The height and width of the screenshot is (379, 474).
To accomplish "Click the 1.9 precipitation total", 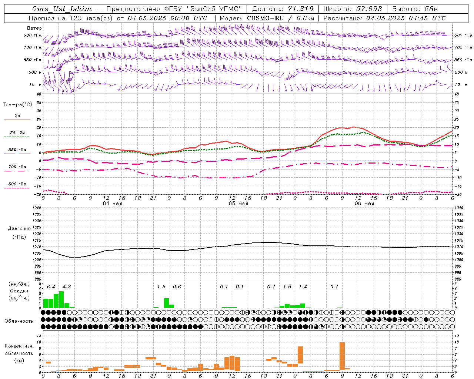I will [161, 287].
